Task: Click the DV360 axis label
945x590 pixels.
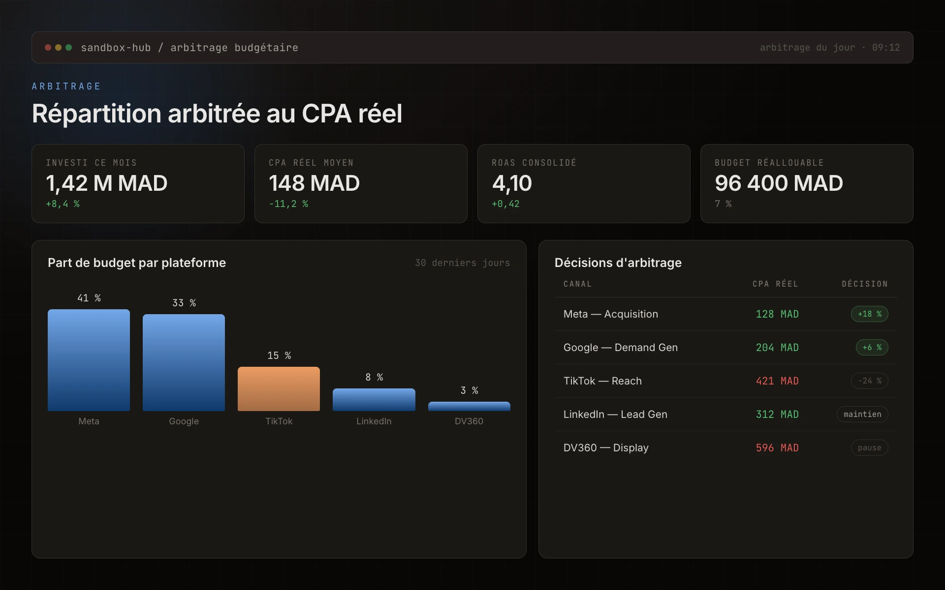Action: (469, 421)
